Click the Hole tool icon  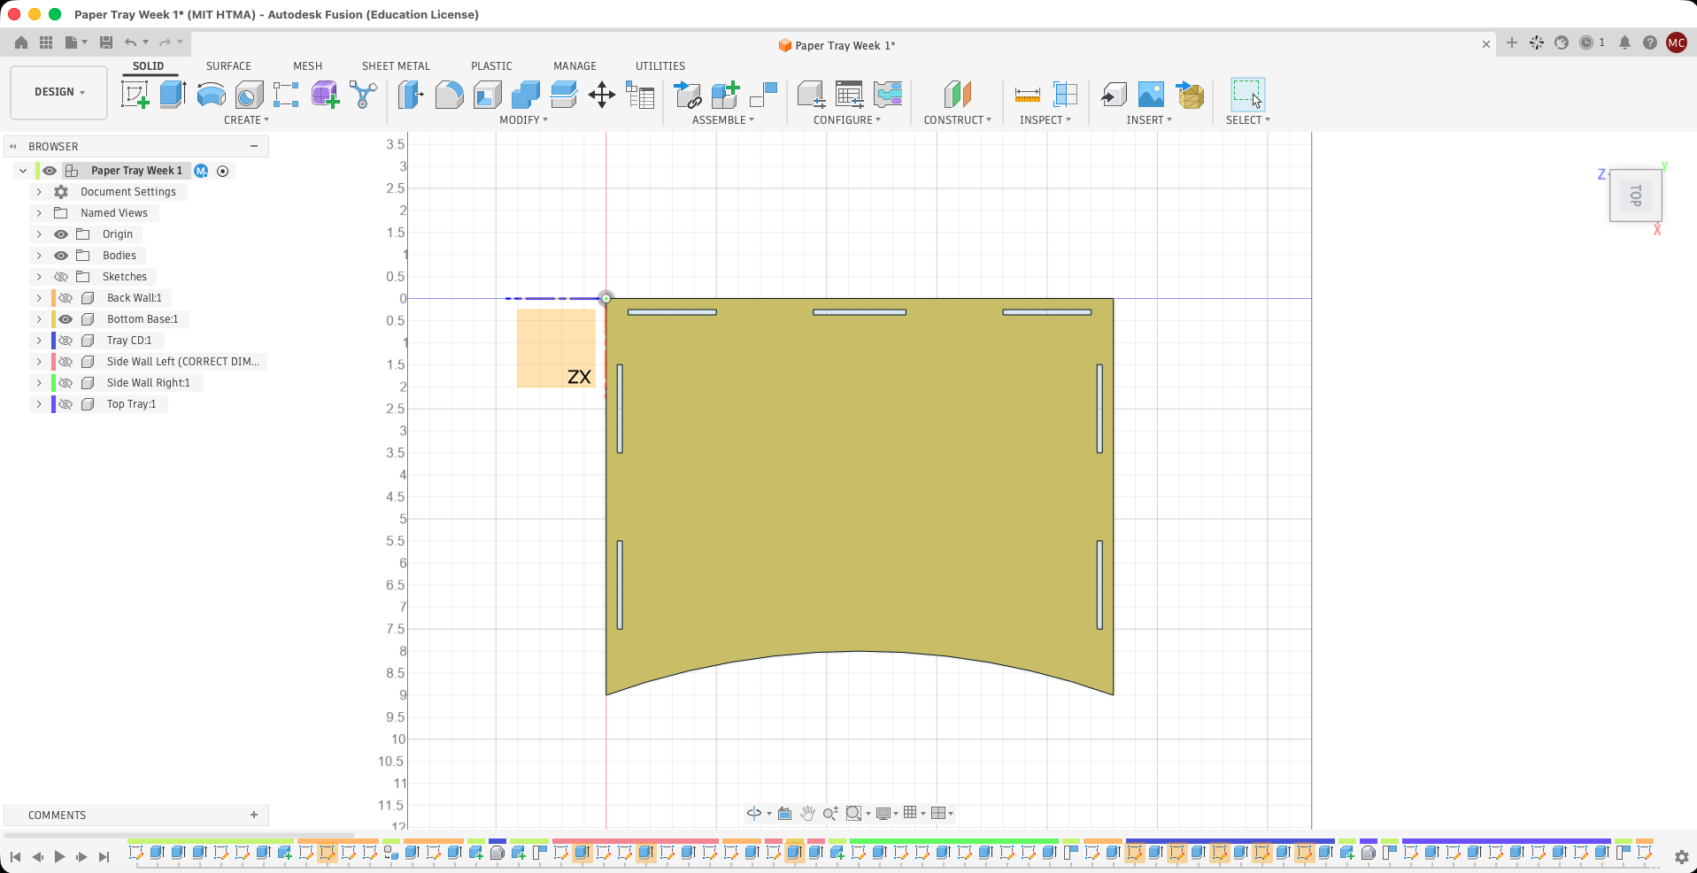point(249,95)
